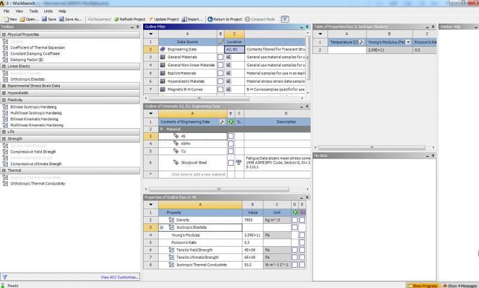The width and height of the screenshot is (479, 288).
Task: Click the Outline Filter horizontal scrollbar
Action: pos(199,98)
